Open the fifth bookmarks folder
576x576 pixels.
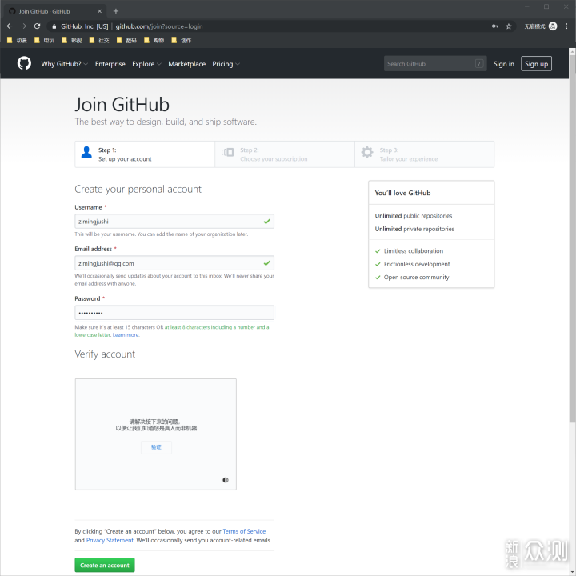click(126, 40)
